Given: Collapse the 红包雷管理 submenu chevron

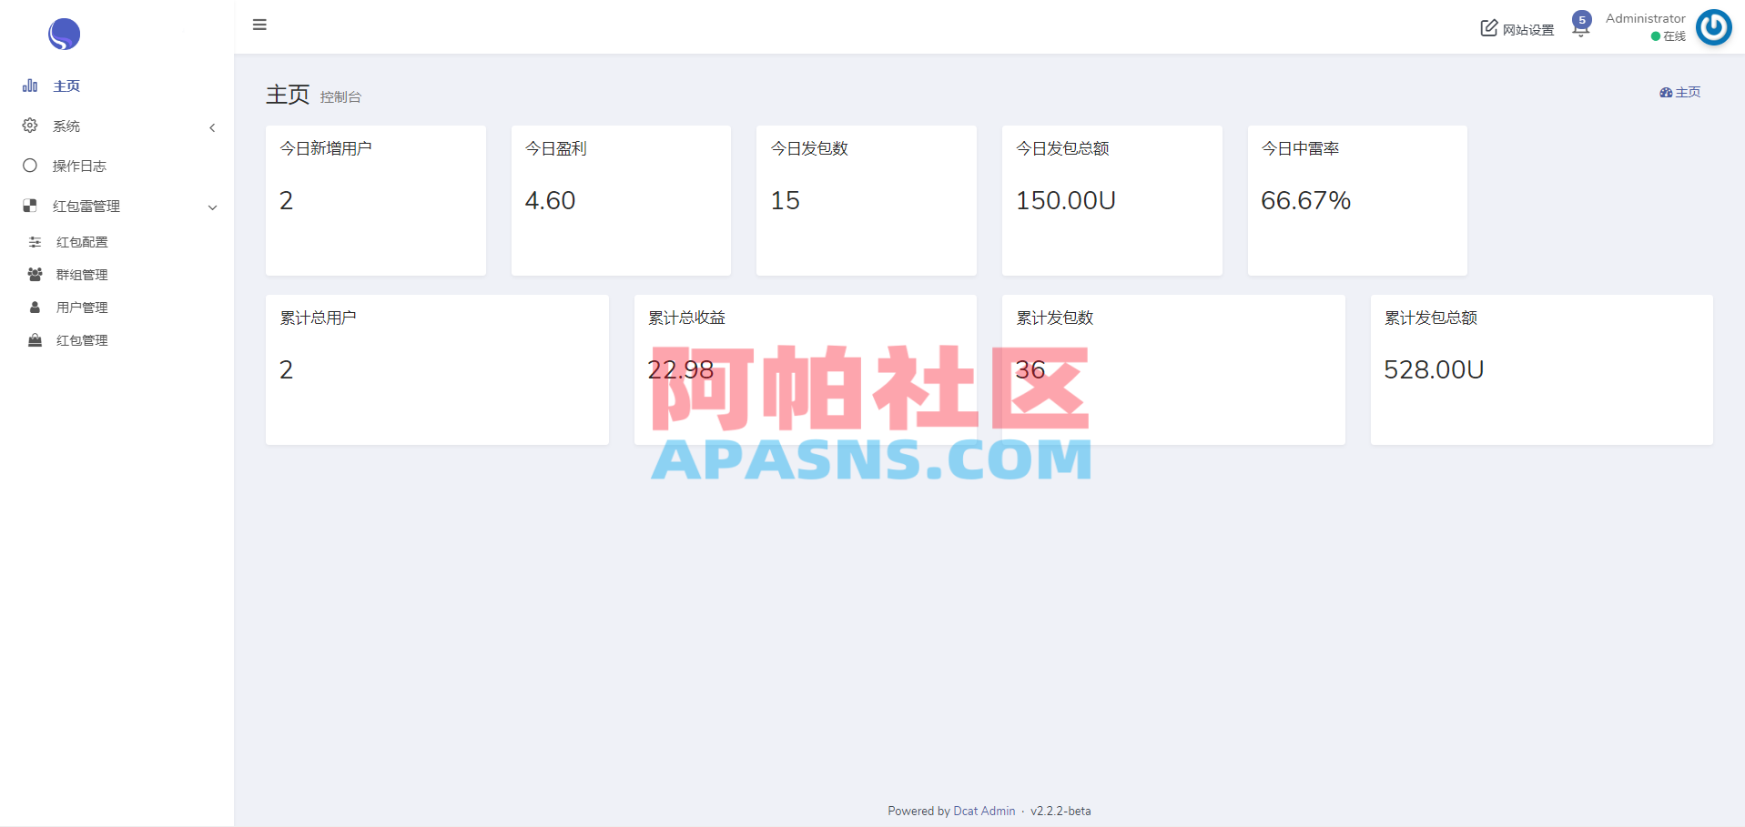Looking at the screenshot, I should click(212, 207).
